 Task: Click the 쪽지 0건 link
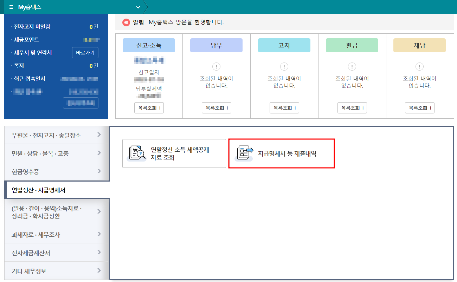point(56,66)
